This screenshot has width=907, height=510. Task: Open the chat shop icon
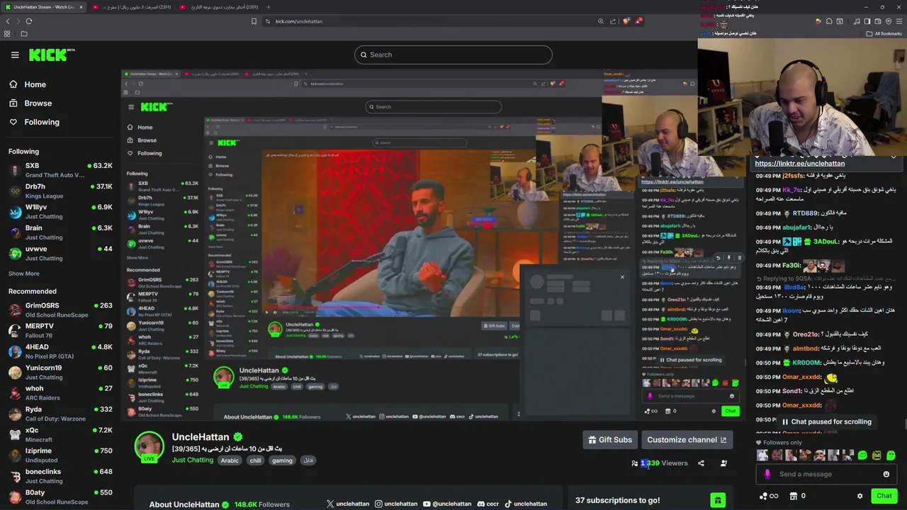[794, 496]
